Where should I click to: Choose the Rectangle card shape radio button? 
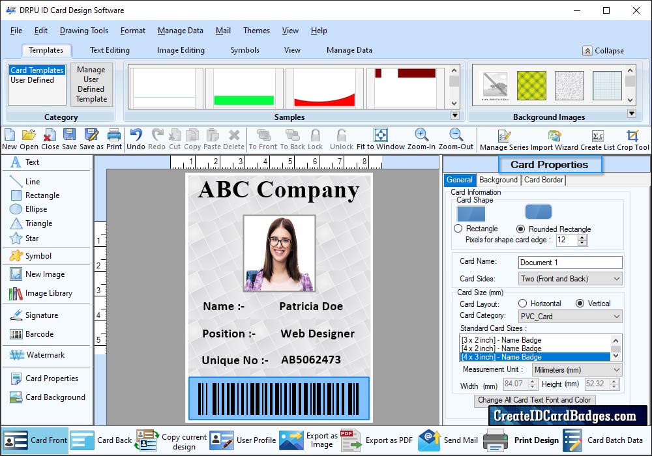tap(458, 229)
